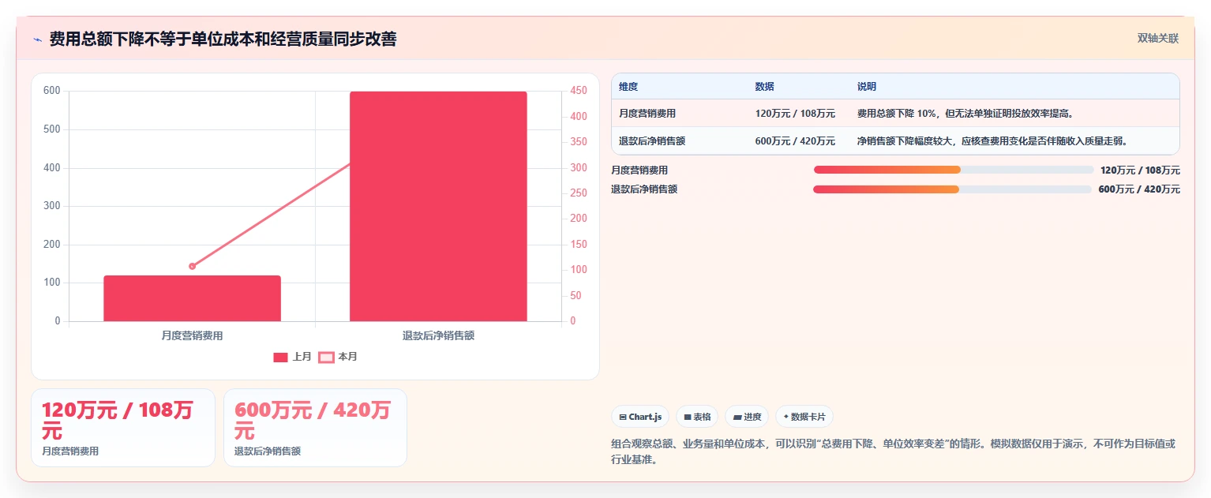This screenshot has width=1211, height=498.
Task: Select the 进度 tag chip
Action: coord(747,417)
